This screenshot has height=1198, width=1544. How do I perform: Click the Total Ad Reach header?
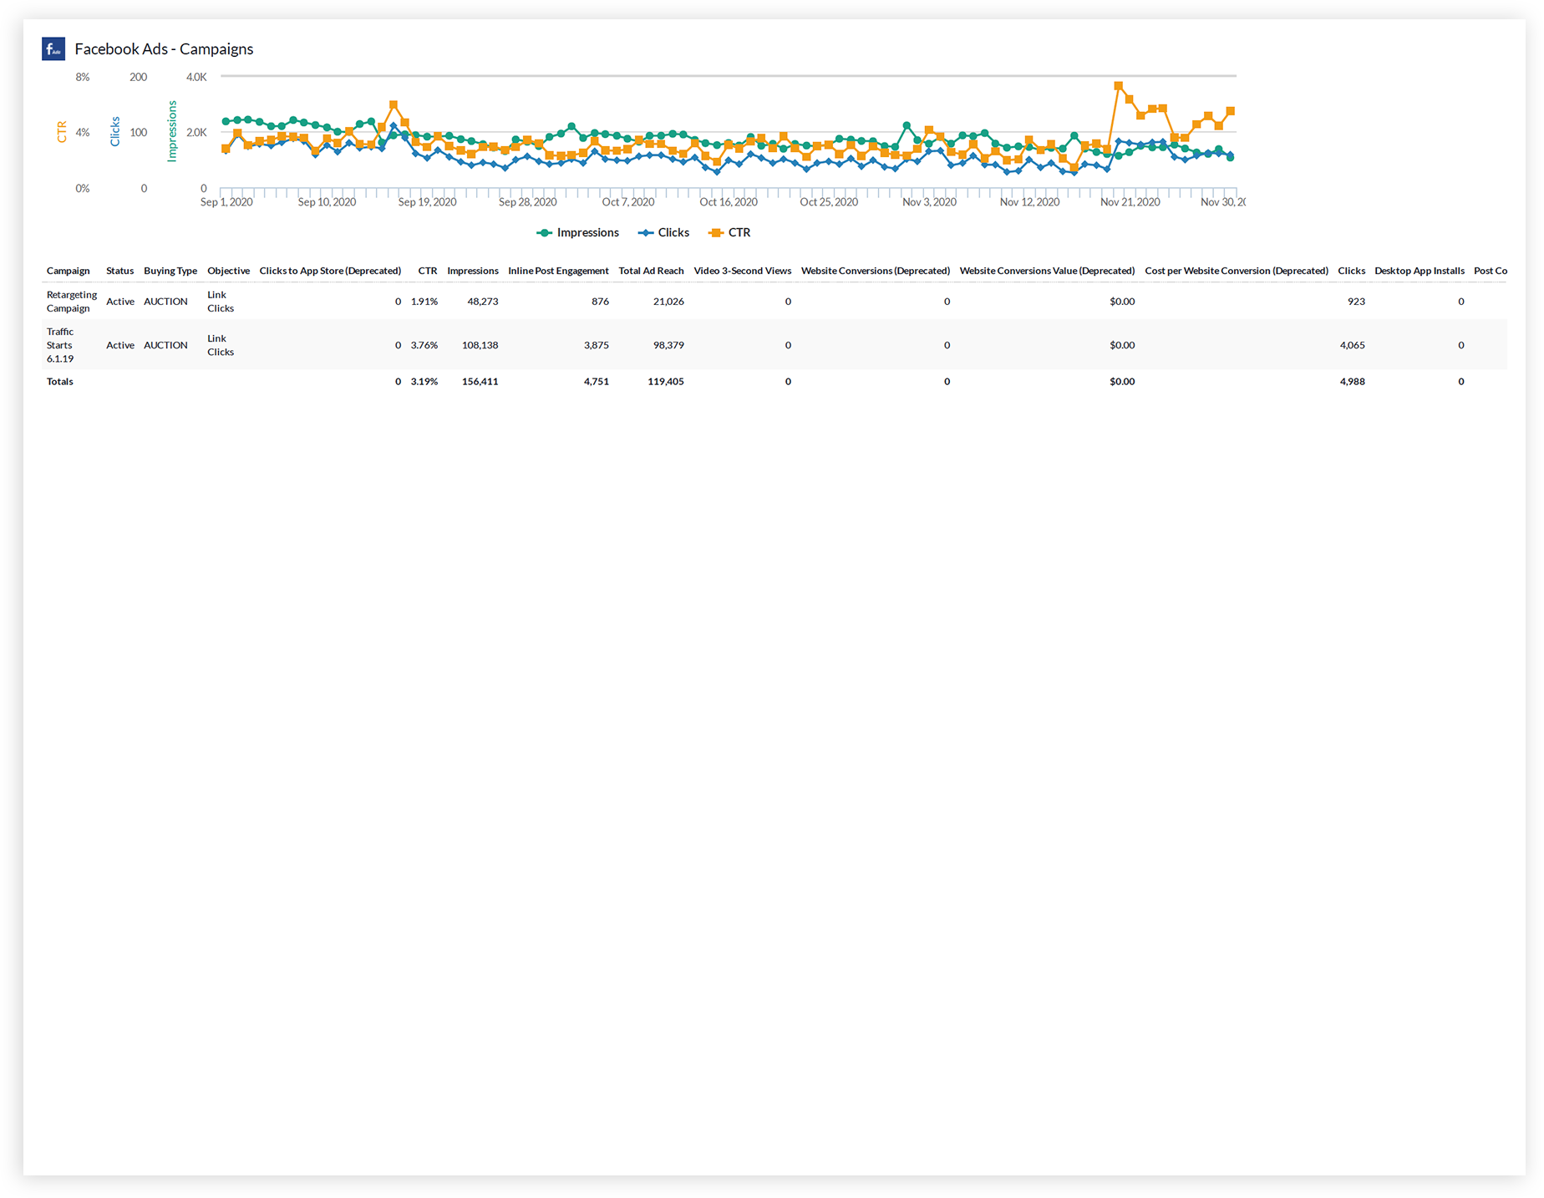point(651,271)
